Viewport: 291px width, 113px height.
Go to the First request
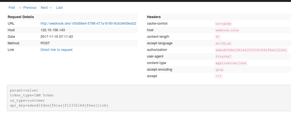coord(12,8)
